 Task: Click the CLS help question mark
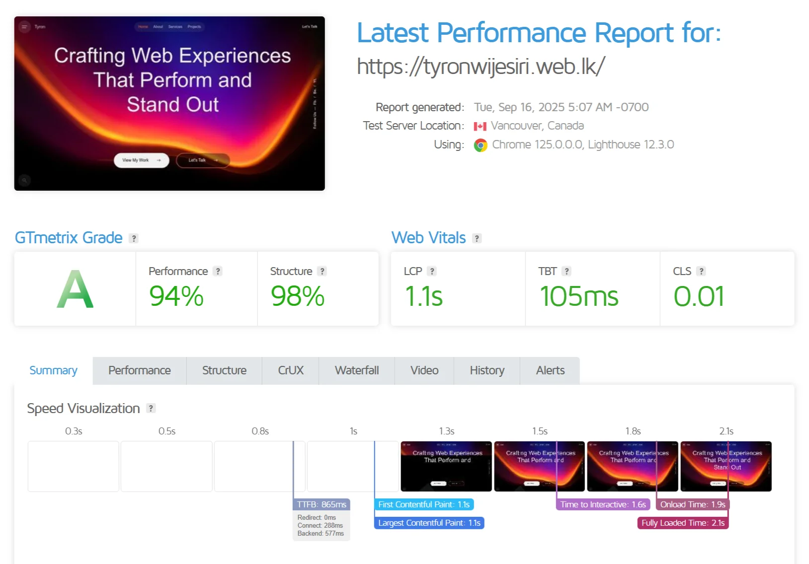(x=701, y=271)
